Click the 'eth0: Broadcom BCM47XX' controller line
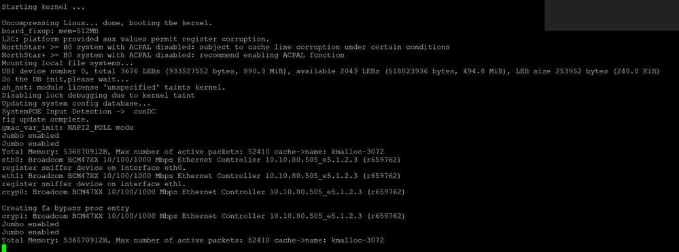Image resolution: width=679 pixels, height=252 pixels. pyautogui.click(x=201, y=160)
